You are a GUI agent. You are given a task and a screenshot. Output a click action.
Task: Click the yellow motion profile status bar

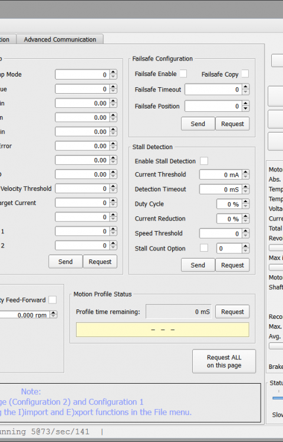(x=163, y=329)
